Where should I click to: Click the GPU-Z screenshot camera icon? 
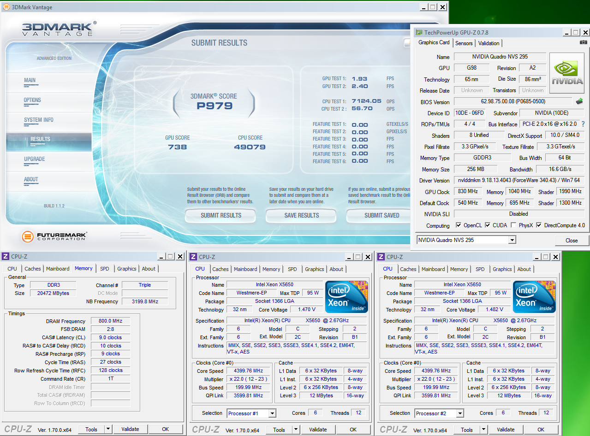[x=584, y=42]
